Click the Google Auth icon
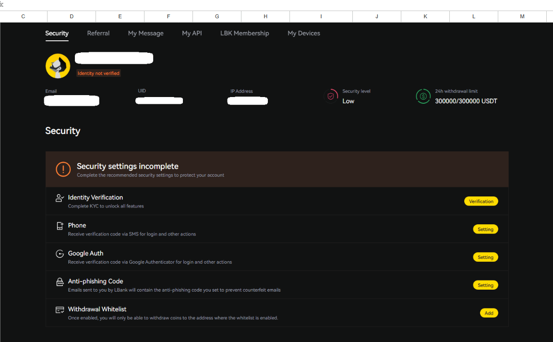 pyautogui.click(x=60, y=254)
